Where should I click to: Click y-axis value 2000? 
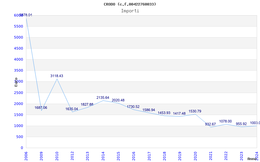point(19,104)
